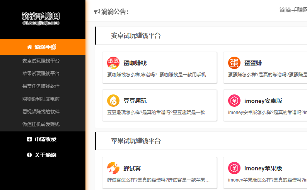Click the scrolling announcement text 滴滴手赚网
Viewport: 307px width, 190px height.
point(293,10)
